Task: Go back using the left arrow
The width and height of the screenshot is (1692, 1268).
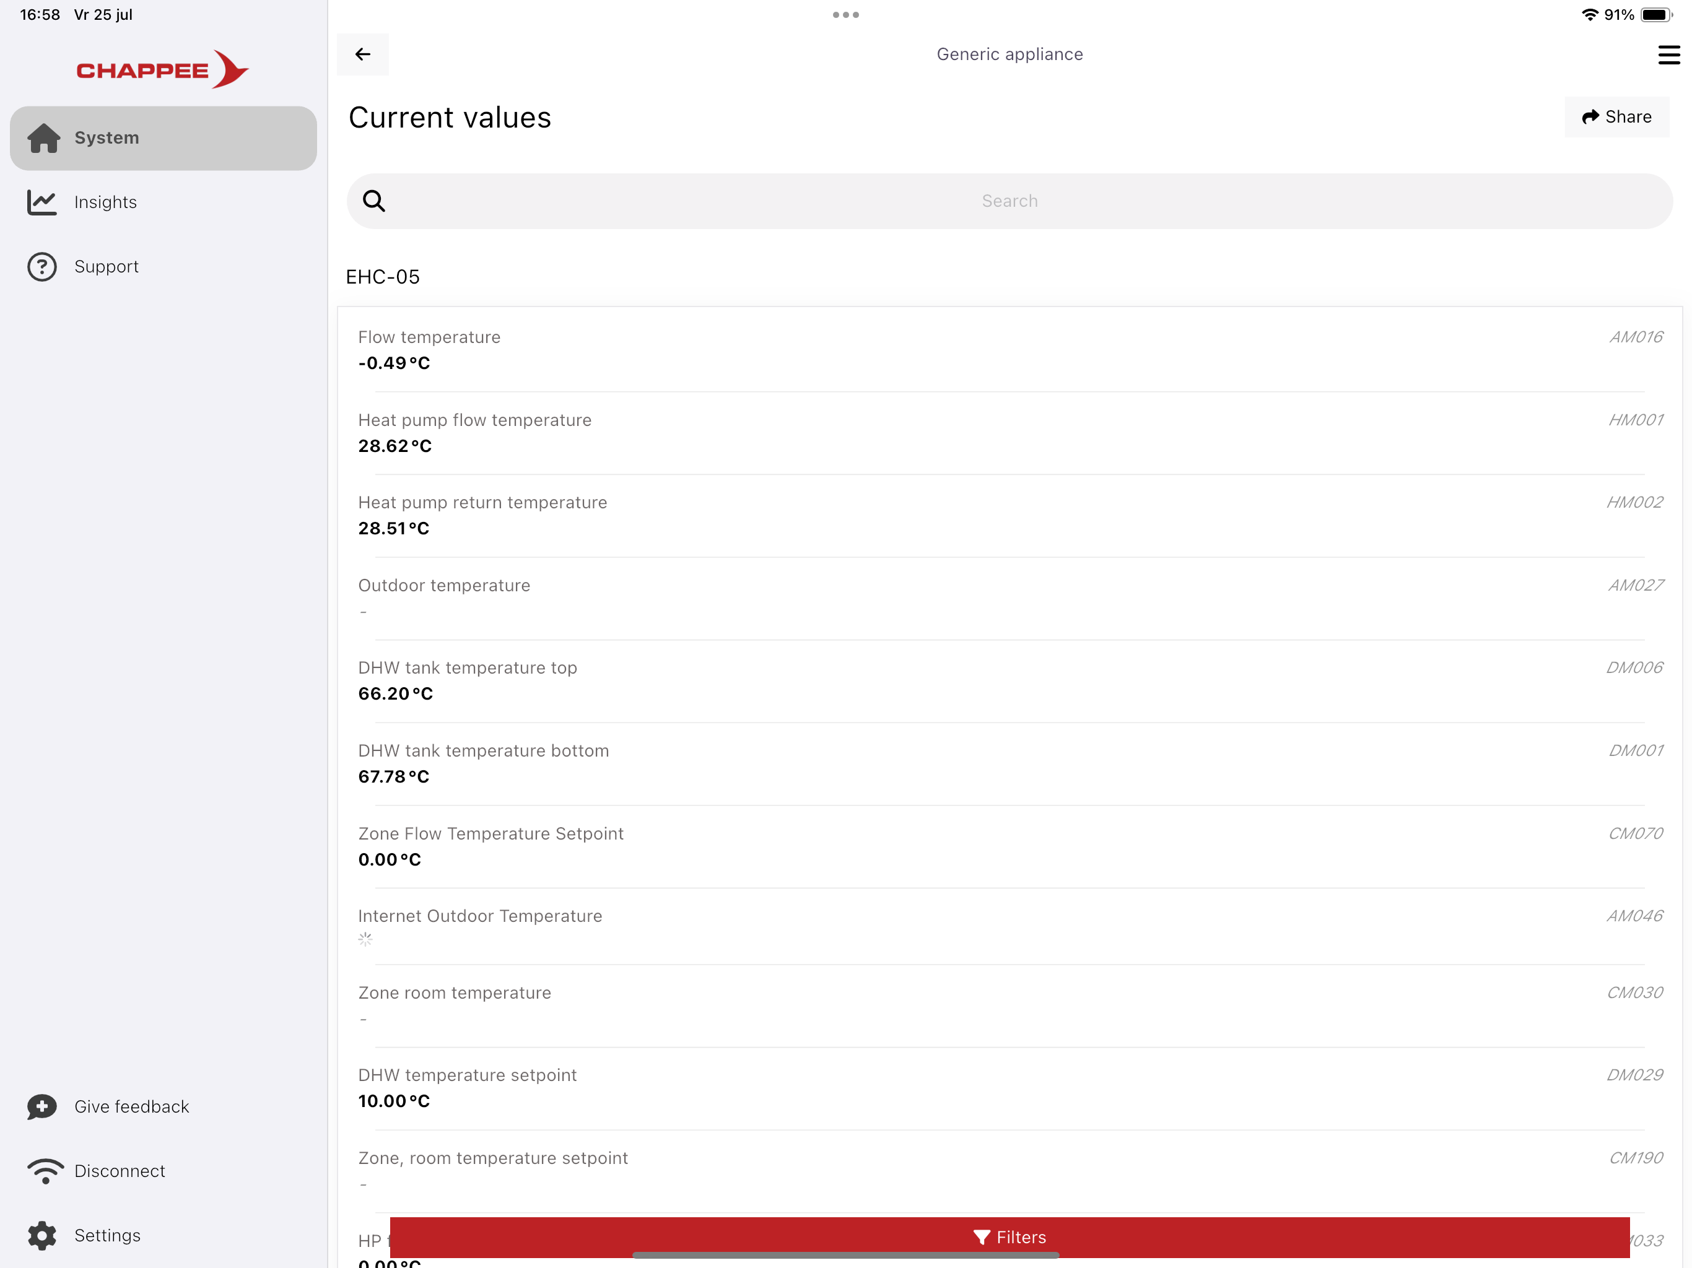Action: click(x=362, y=54)
